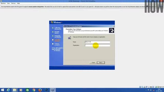Open the media player taskbar icon
Screen dimensions: 164x92
pyautogui.click(x=21, y=90)
